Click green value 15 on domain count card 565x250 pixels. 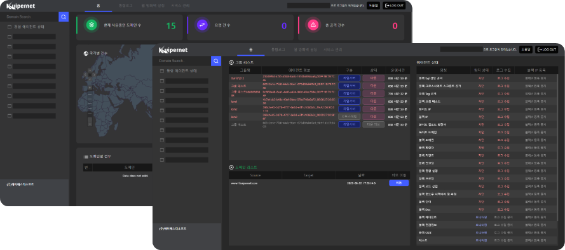tap(171, 25)
